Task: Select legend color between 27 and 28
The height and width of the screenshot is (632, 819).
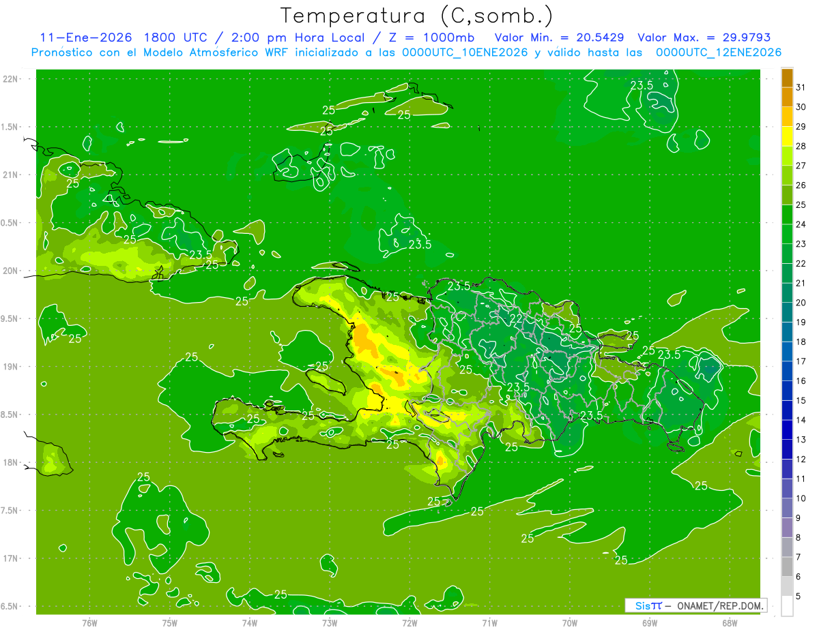Action: click(x=787, y=156)
